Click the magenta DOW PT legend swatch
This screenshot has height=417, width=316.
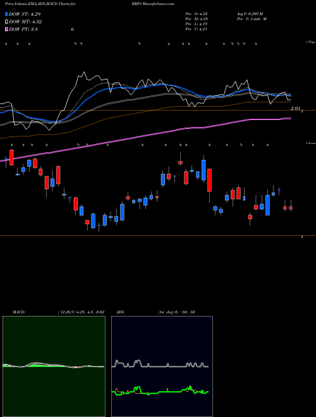click(x=7, y=29)
